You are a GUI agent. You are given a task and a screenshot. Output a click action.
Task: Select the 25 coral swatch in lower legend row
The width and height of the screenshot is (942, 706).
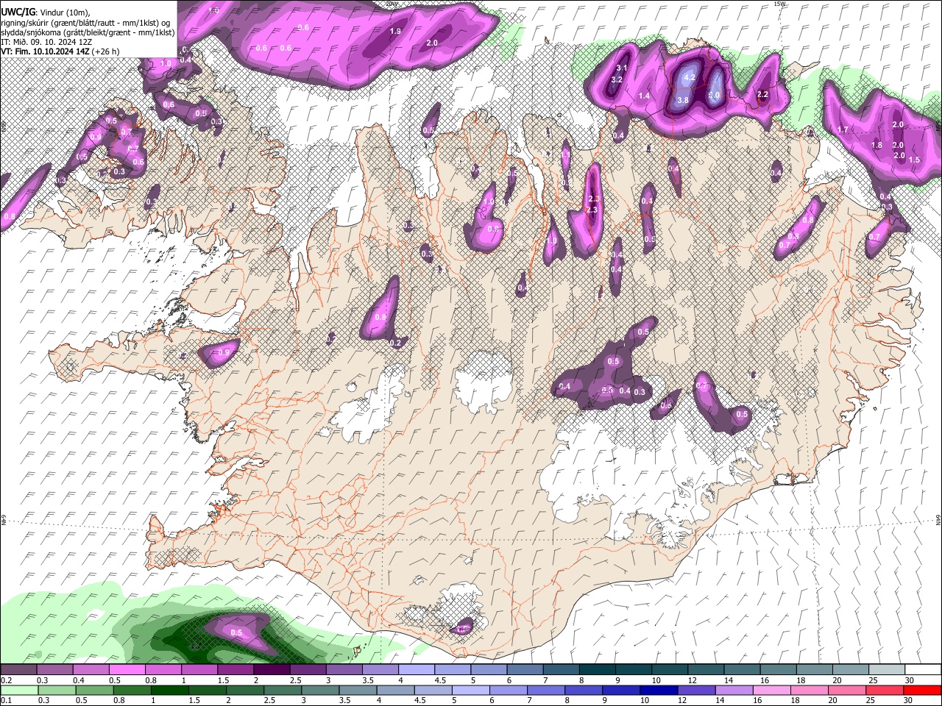coord(883,690)
